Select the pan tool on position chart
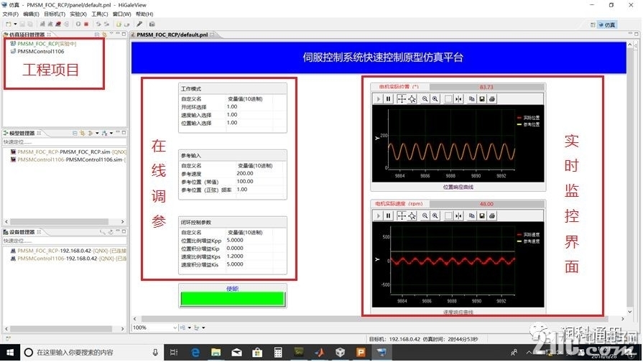The image size is (643, 362). (402, 99)
